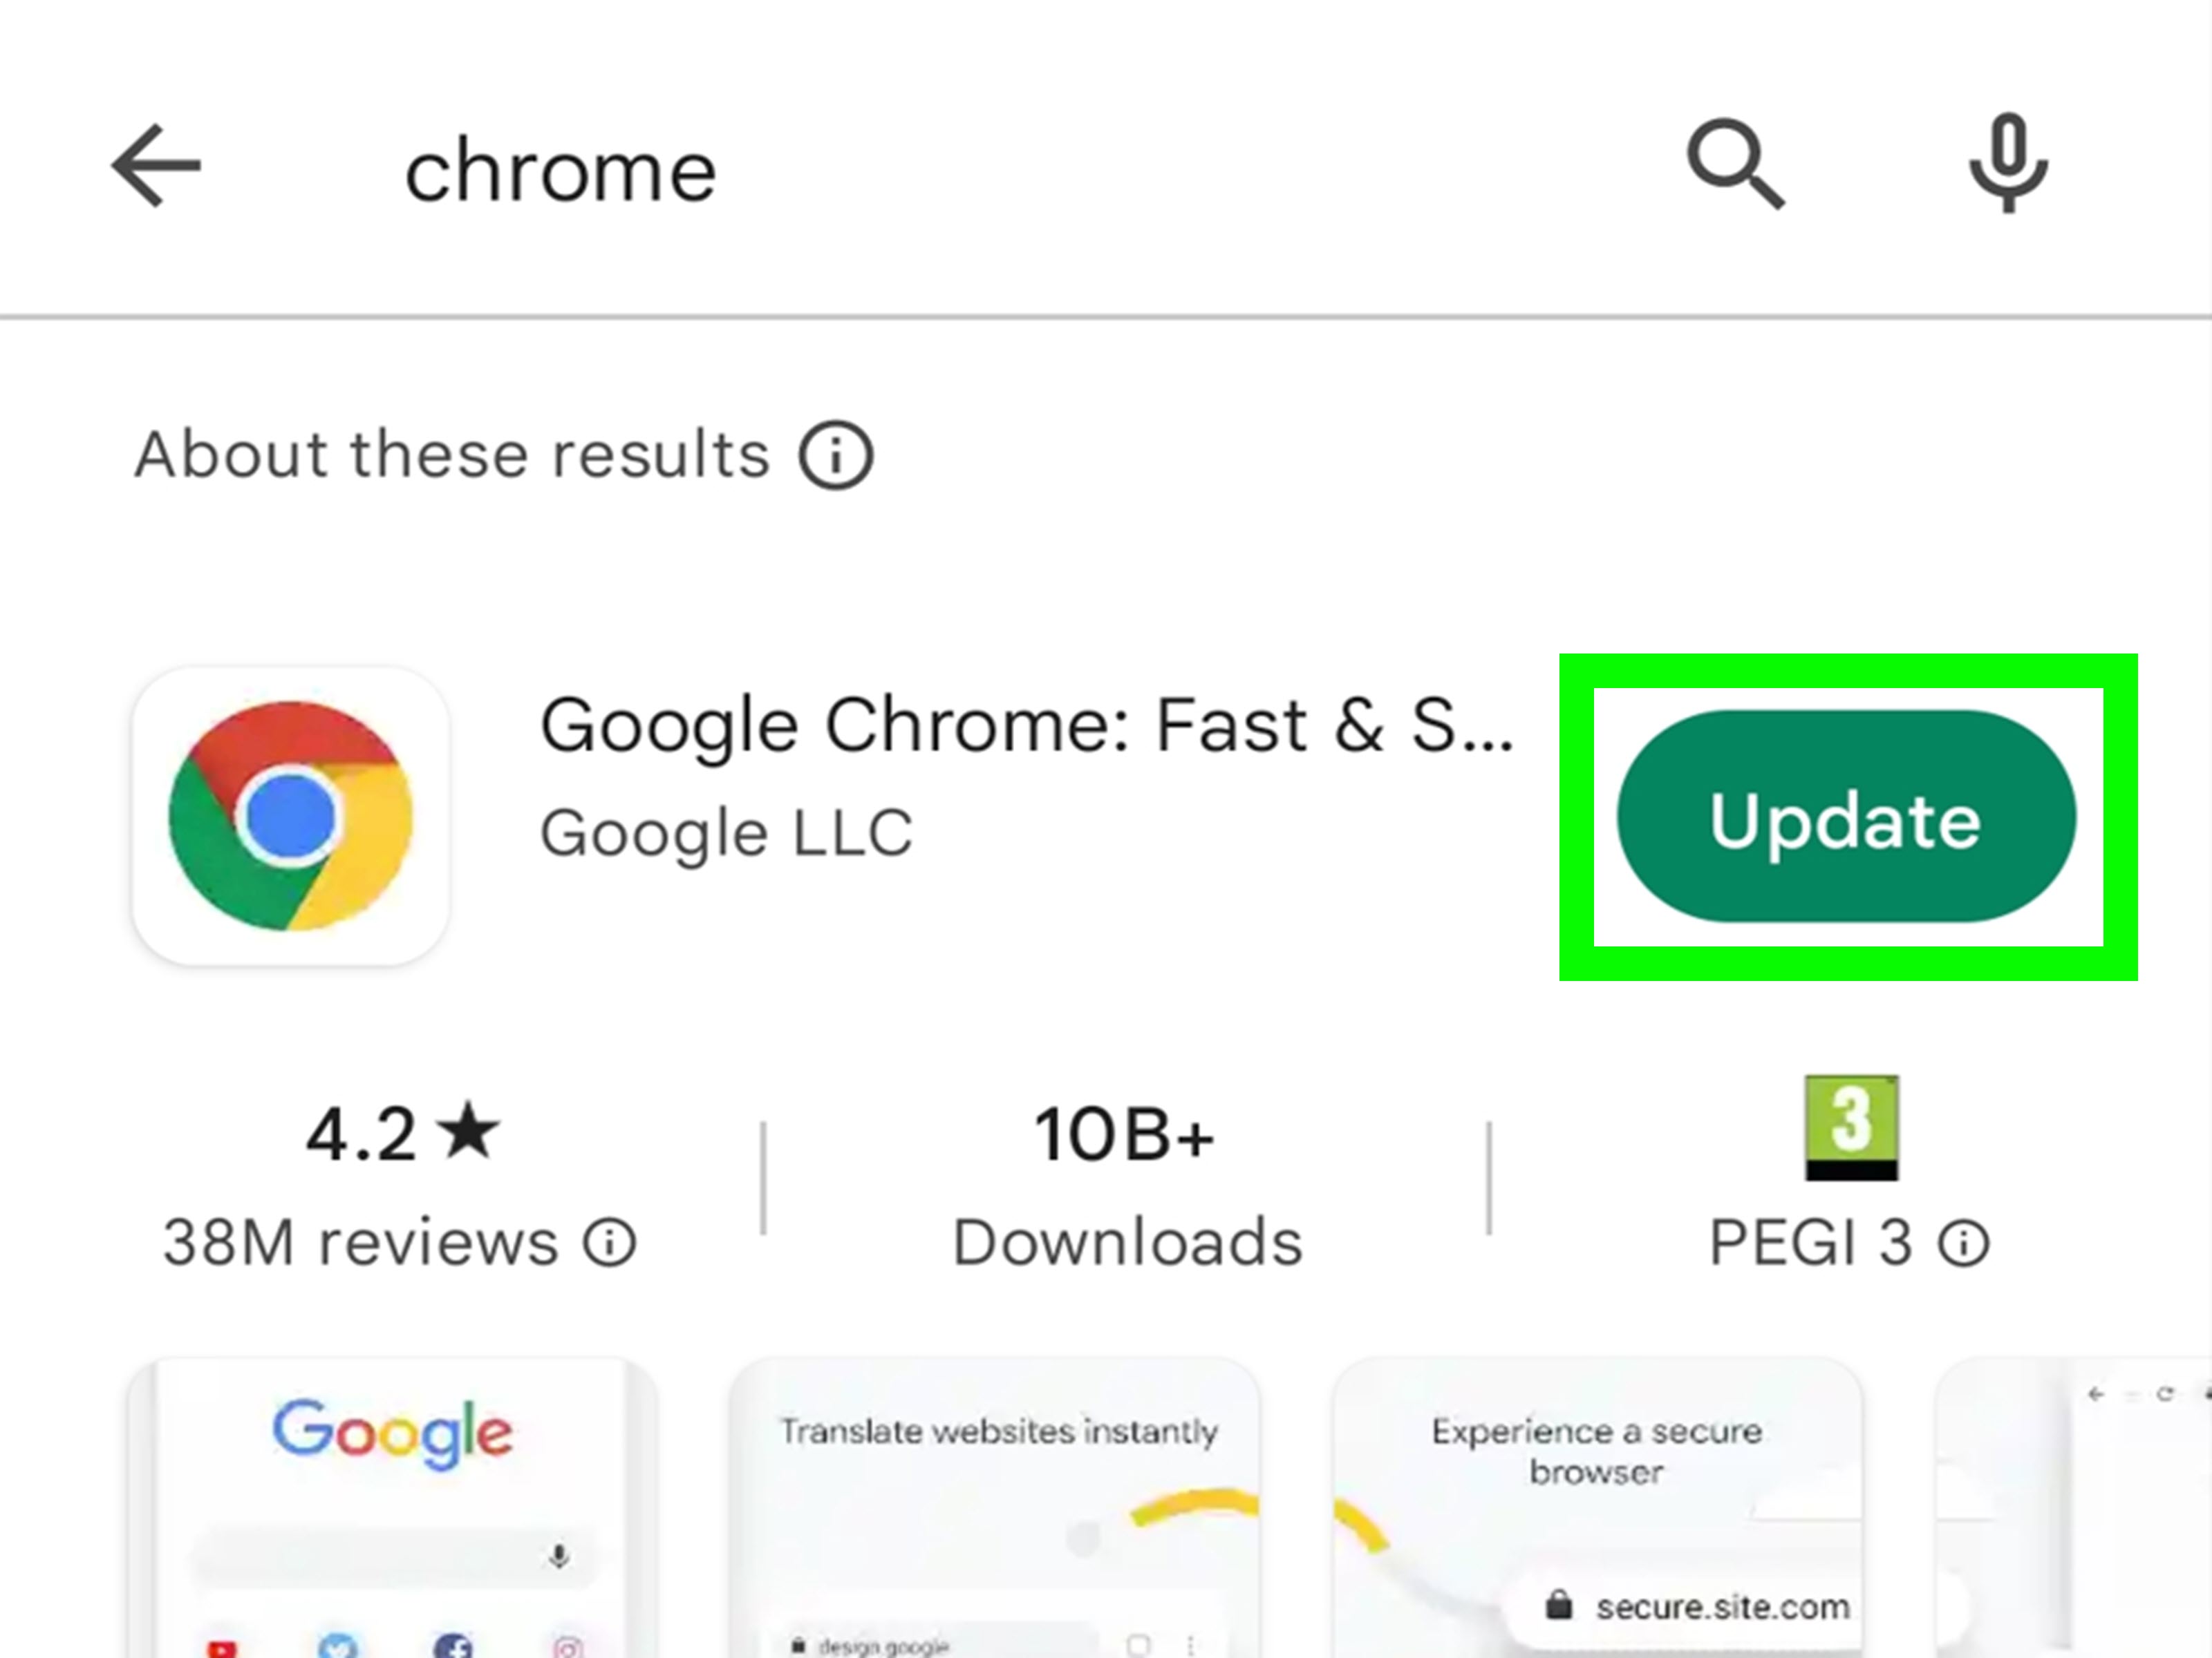This screenshot has width=2212, height=1658.
Task: Go back using the arrow icon
Action: point(157,165)
